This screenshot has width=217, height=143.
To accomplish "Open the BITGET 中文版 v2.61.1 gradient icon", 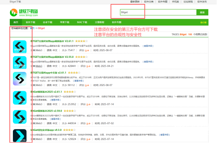I will point(20,79).
